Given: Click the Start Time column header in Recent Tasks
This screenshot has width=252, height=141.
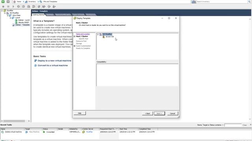Looking at the screenshot, I should pos(129,129).
